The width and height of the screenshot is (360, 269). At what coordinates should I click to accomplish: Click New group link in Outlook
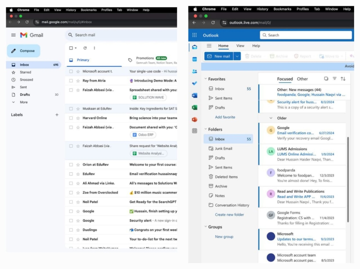coord(224,236)
